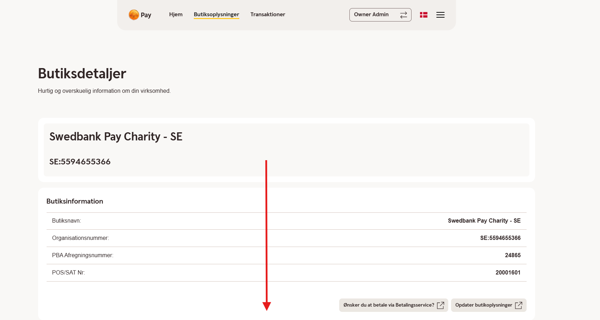Open the Transaktioner tab
Viewport: 600px width, 320px height.
[268, 14]
